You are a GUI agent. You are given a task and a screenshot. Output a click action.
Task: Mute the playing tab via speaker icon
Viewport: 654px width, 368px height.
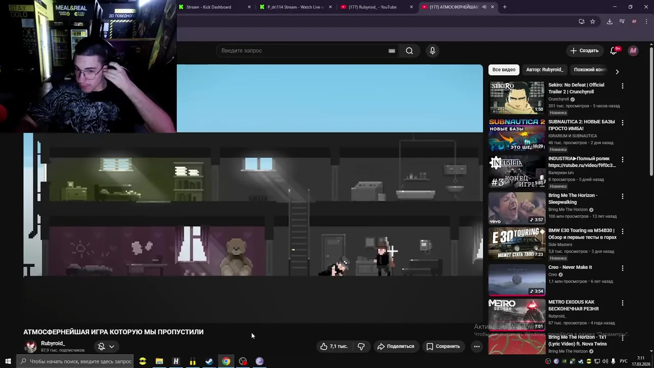click(x=484, y=7)
